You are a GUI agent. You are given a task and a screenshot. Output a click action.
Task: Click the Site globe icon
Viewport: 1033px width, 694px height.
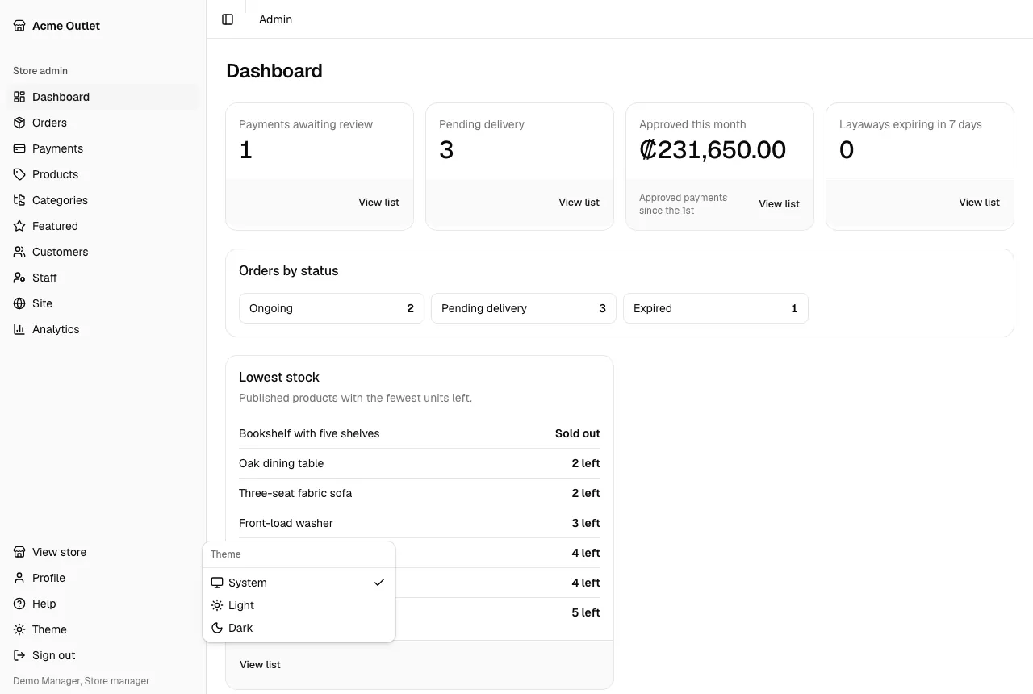(19, 303)
